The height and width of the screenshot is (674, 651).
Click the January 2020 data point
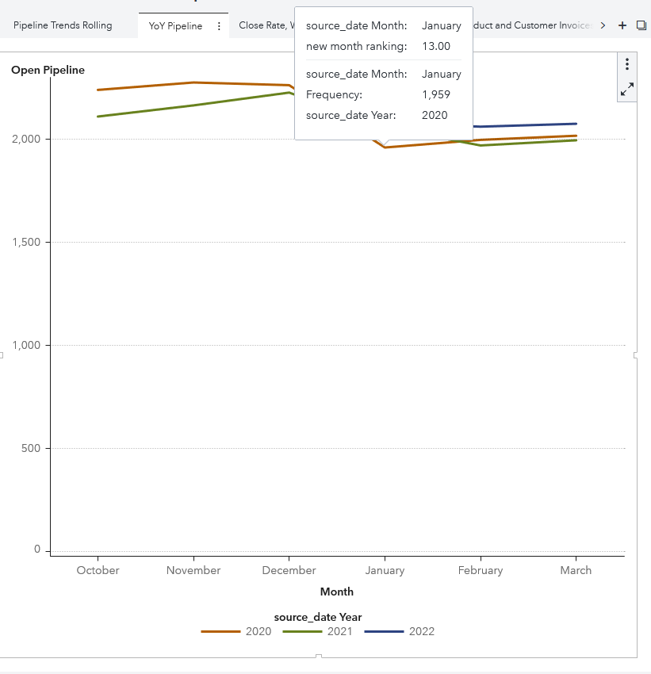(385, 147)
